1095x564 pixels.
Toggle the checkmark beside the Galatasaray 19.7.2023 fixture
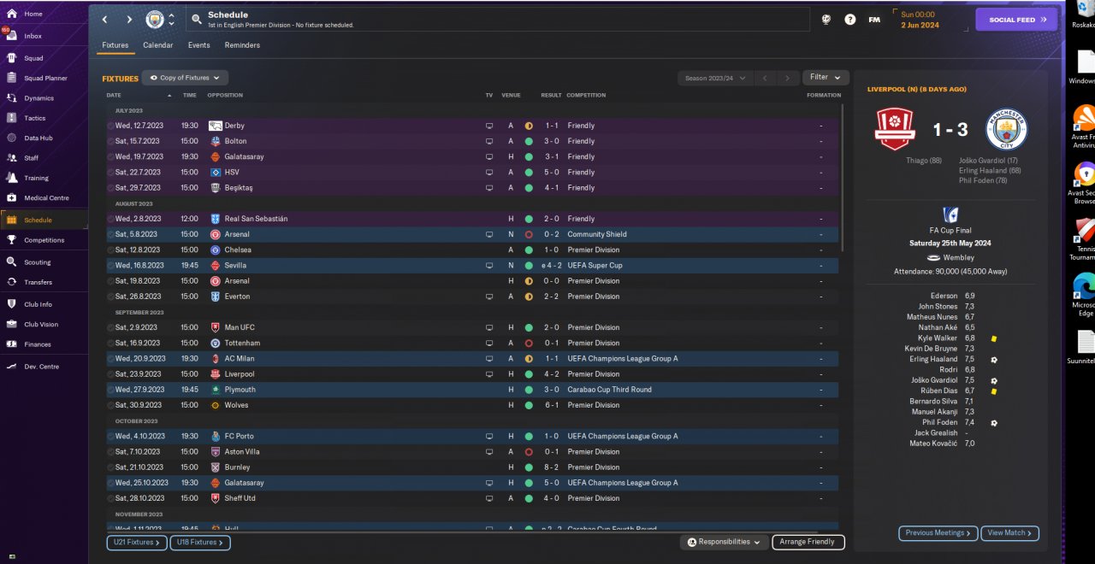(110, 157)
